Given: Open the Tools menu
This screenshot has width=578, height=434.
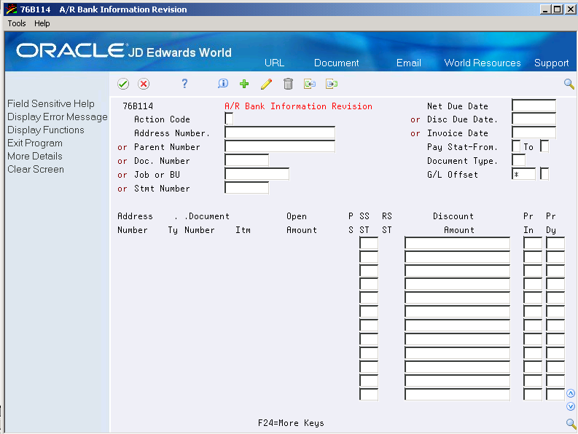Looking at the screenshot, I should tap(17, 23).
